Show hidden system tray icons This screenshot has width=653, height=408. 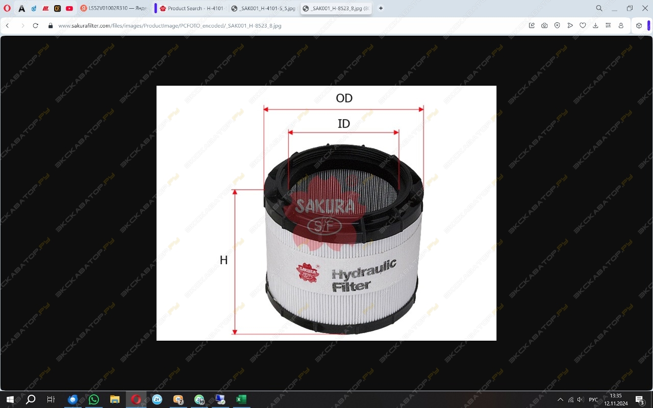[560, 399]
